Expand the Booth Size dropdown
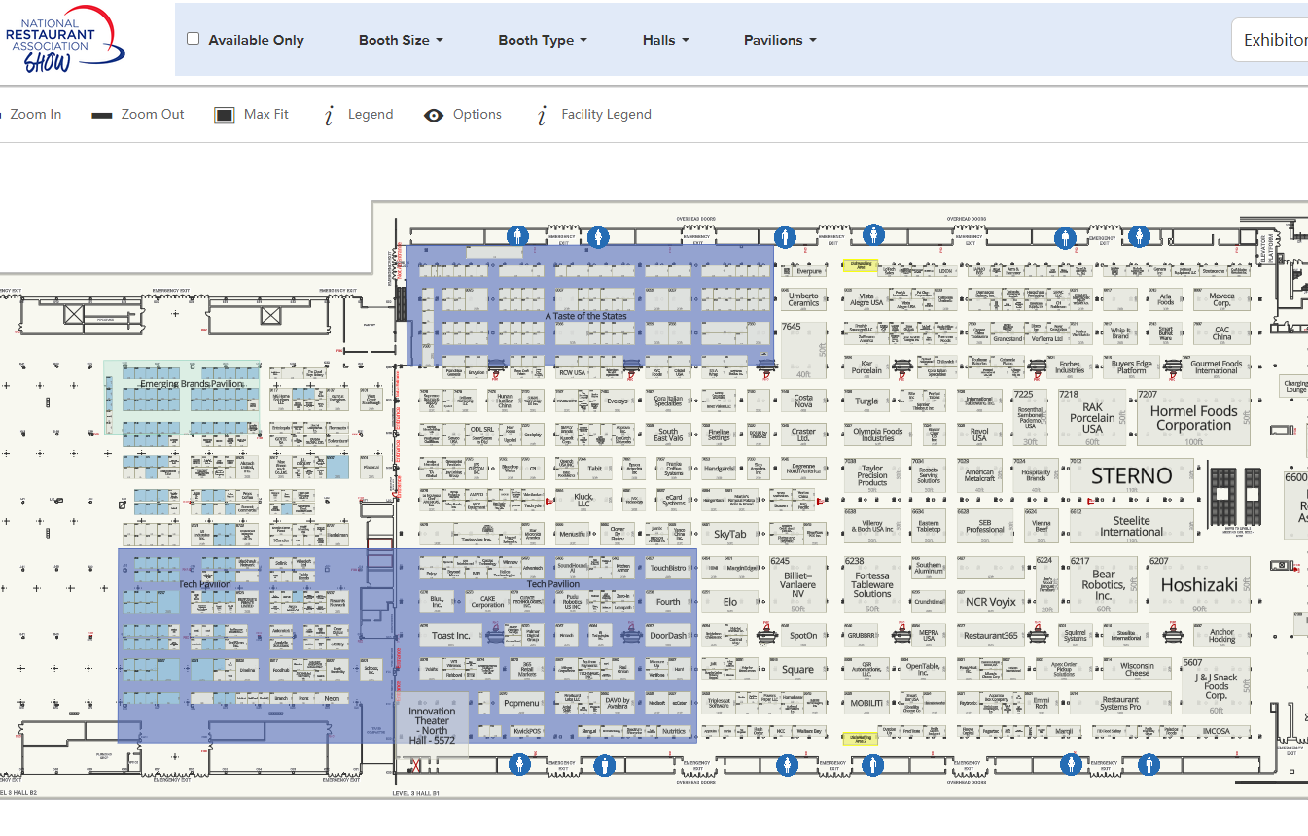The image size is (1308, 836). [x=401, y=40]
